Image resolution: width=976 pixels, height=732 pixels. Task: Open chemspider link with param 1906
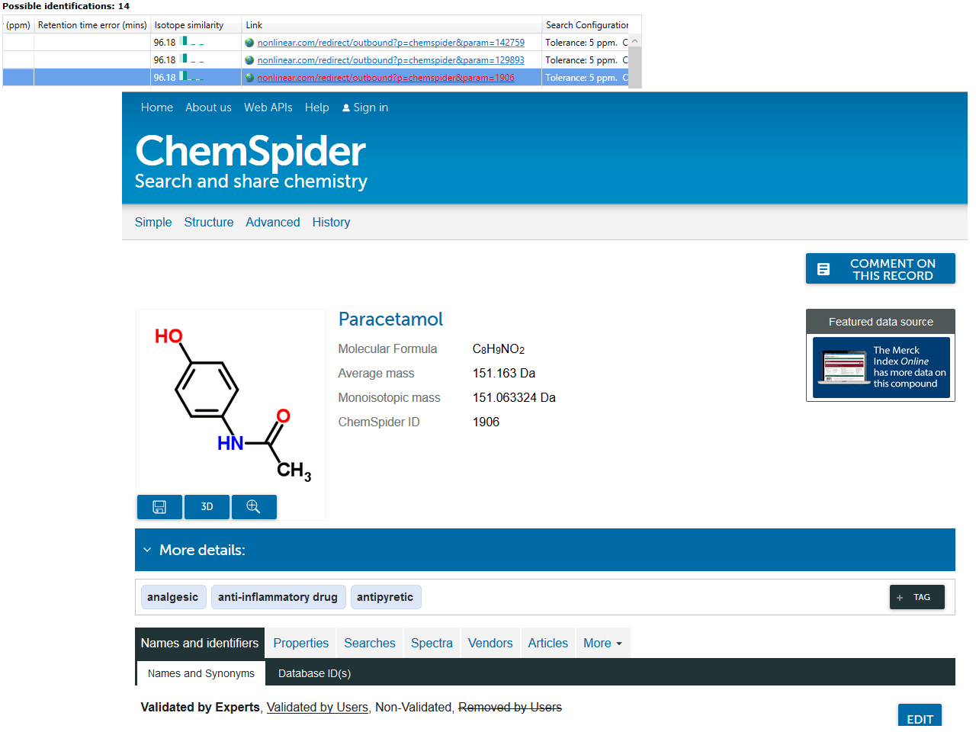pyautogui.click(x=386, y=78)
